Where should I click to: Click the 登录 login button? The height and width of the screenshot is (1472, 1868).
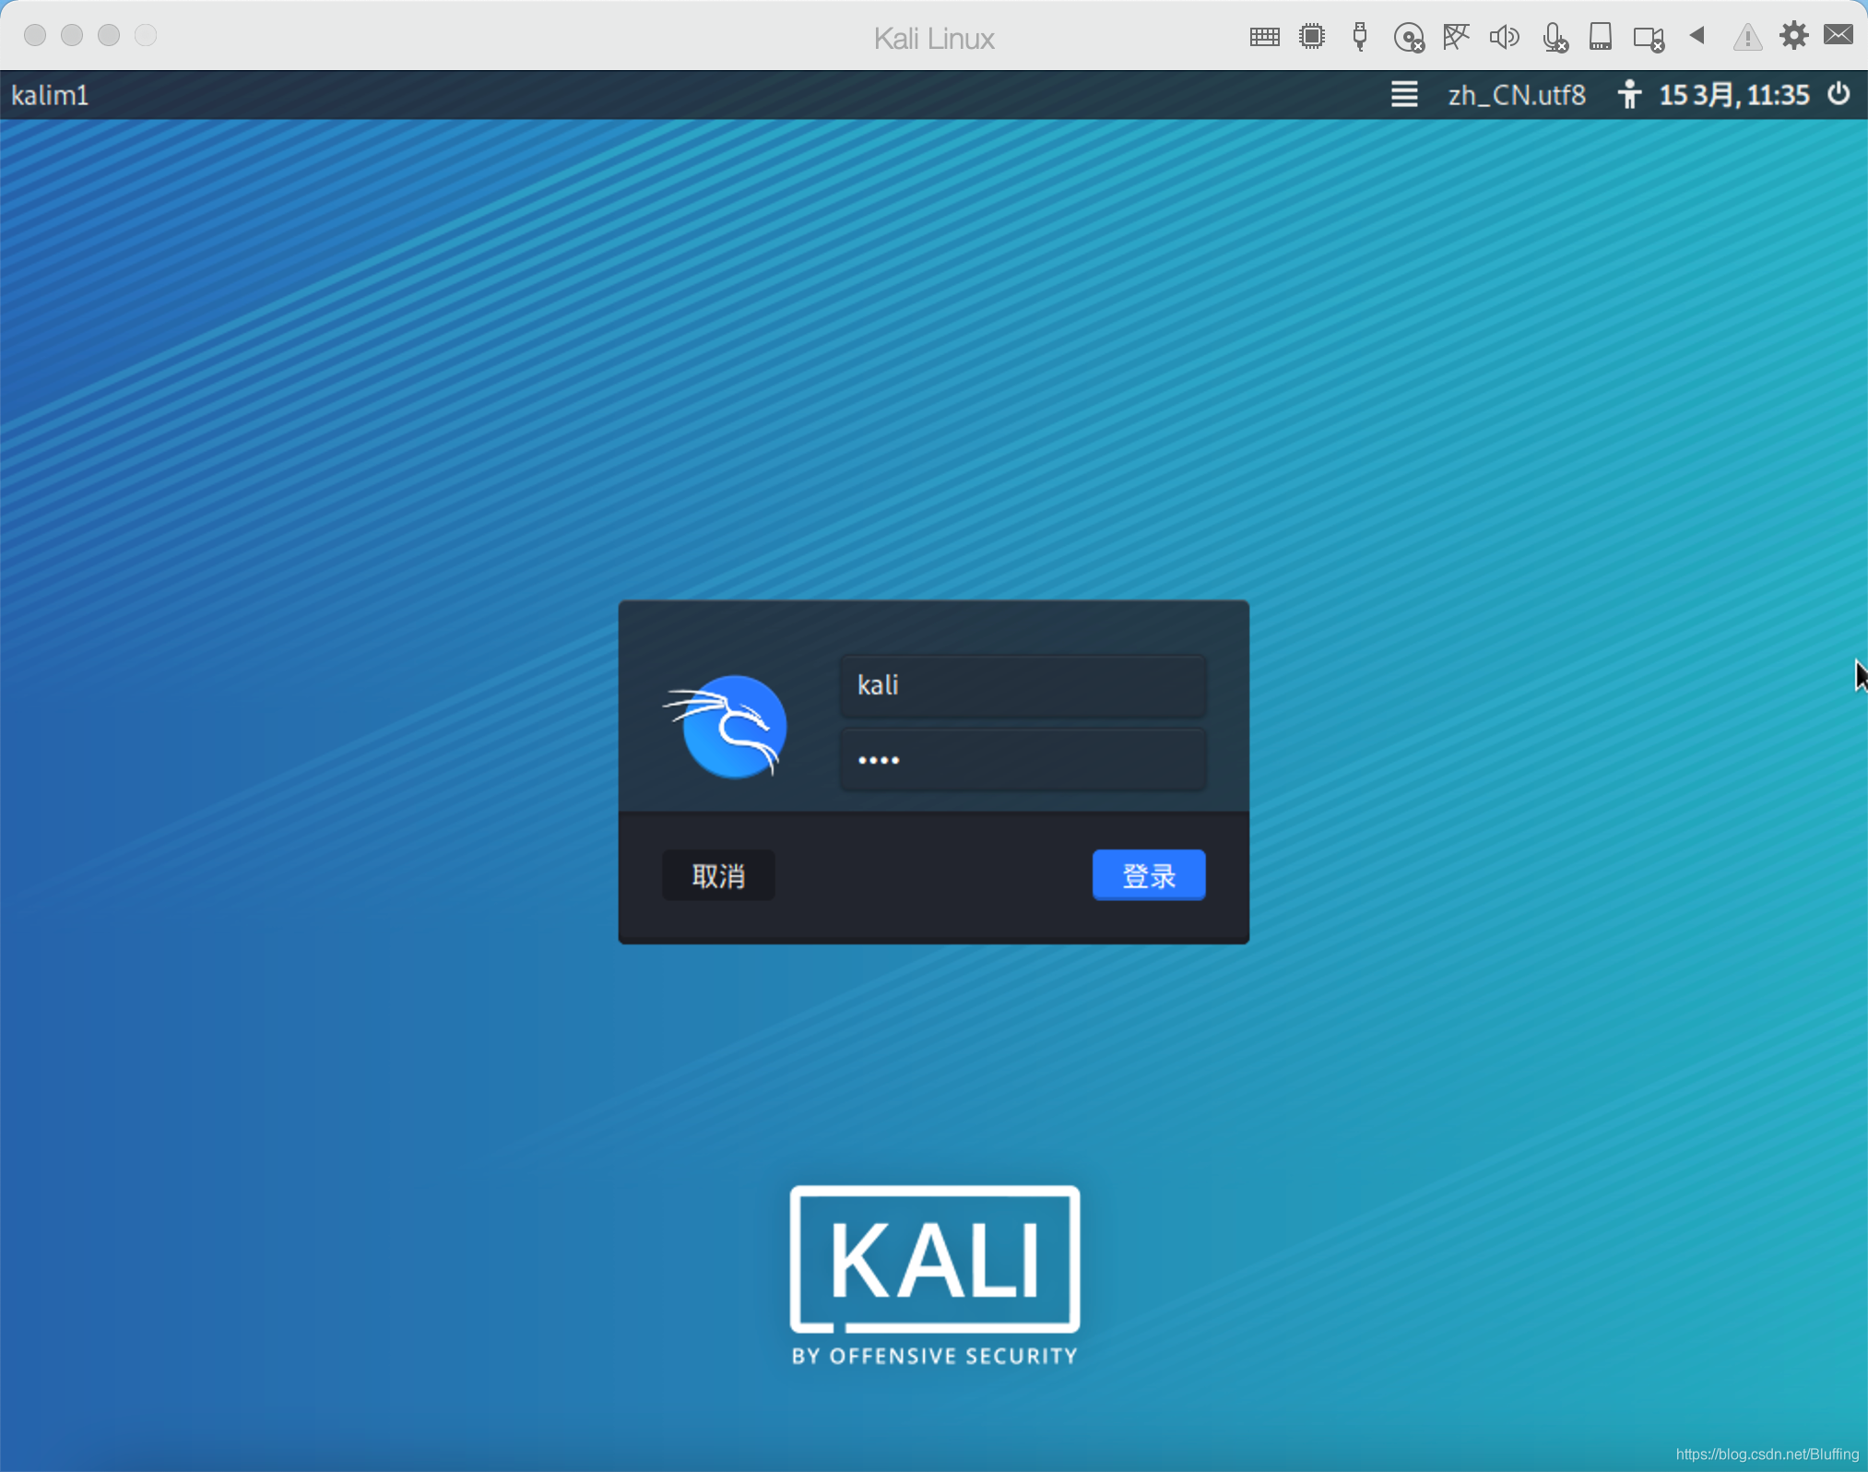(1148, 874)
